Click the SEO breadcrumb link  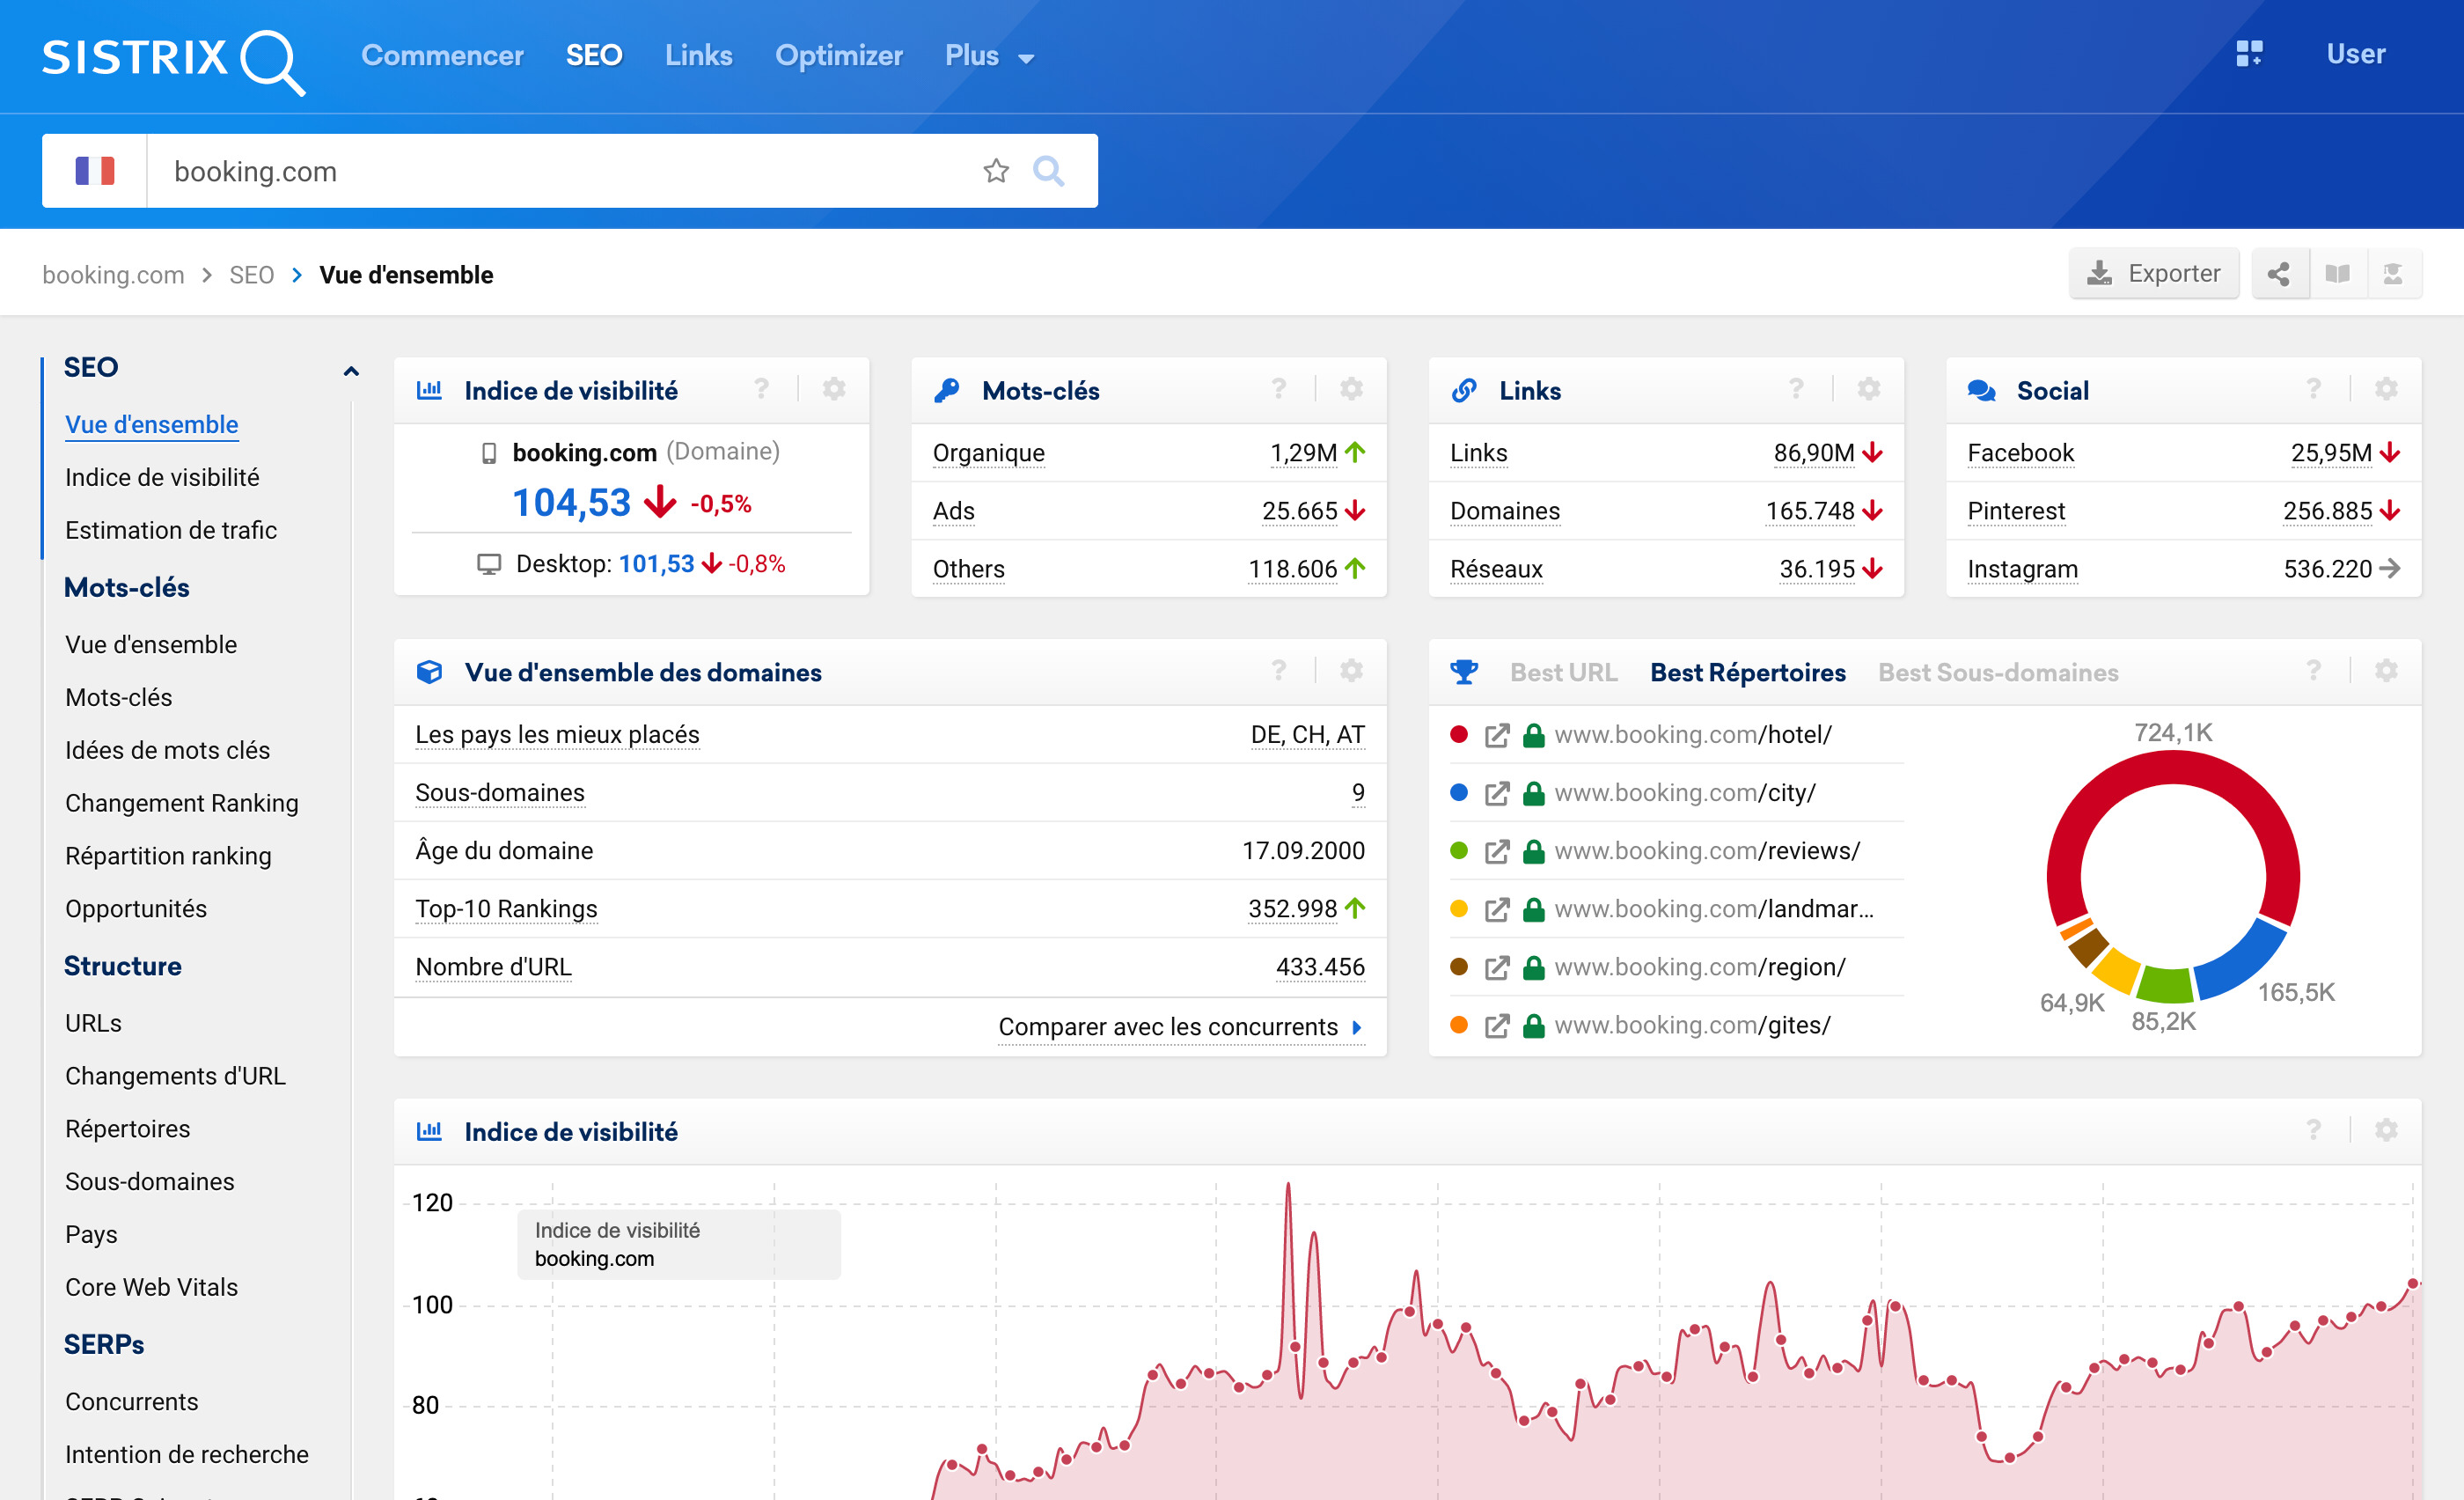[251, 275]
